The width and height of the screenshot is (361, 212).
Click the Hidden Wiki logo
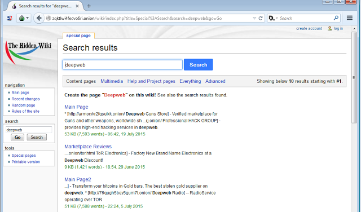[x=29, y=52]
